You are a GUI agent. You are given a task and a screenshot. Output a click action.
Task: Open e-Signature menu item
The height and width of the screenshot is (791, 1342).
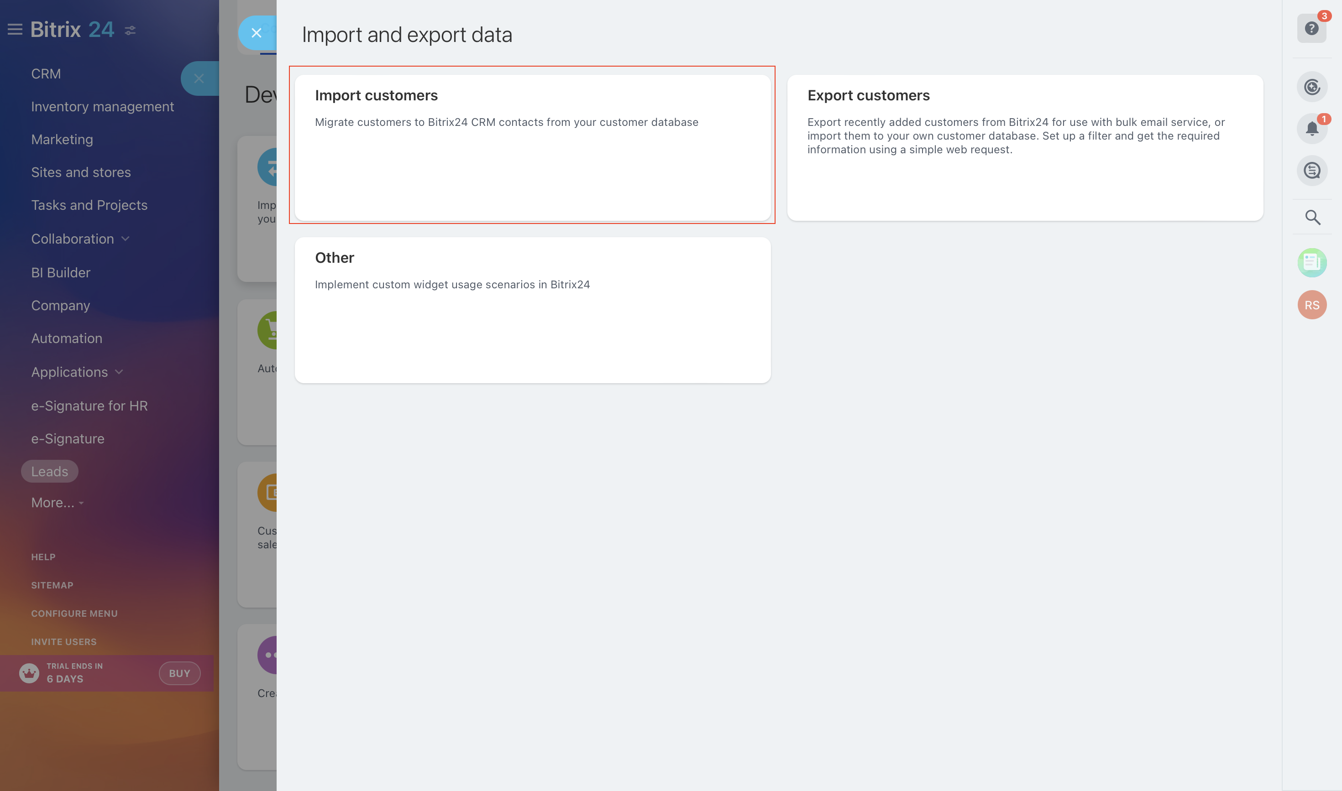tap(68, 439)
